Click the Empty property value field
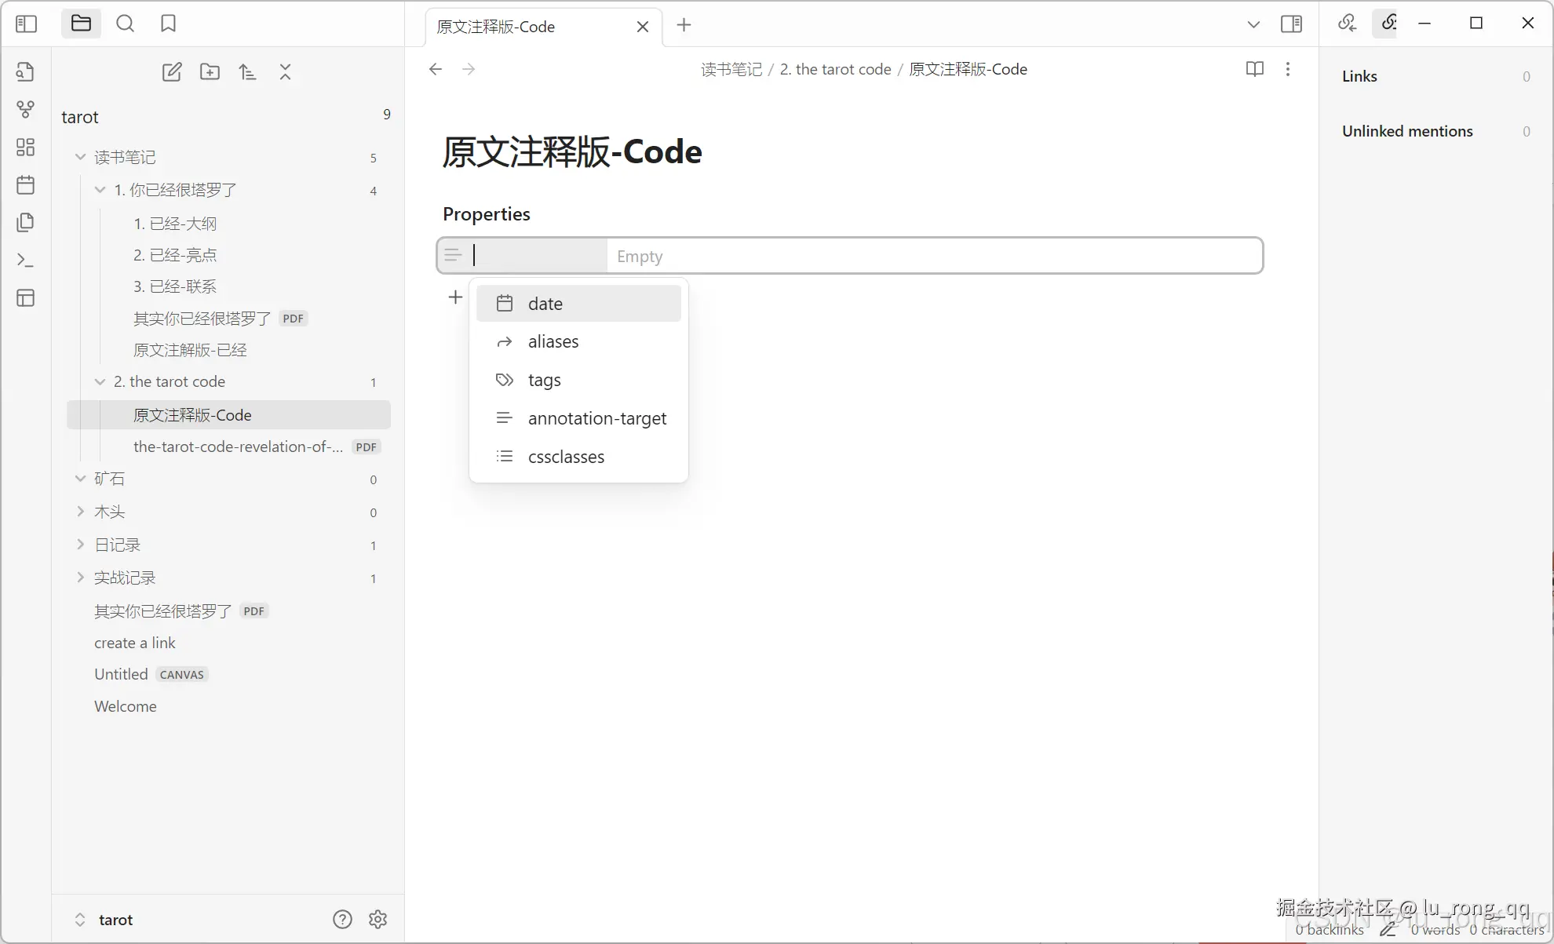The height and width of the screenshot is (944, 1554). (x=934, y=255)
